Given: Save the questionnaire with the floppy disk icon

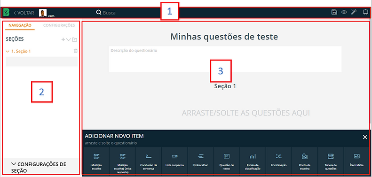Looking at the screenshot, I should (334, 12).
